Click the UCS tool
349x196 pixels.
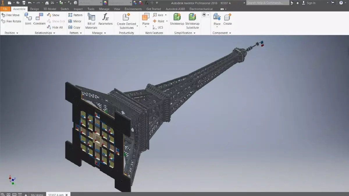tap(158, 28)
